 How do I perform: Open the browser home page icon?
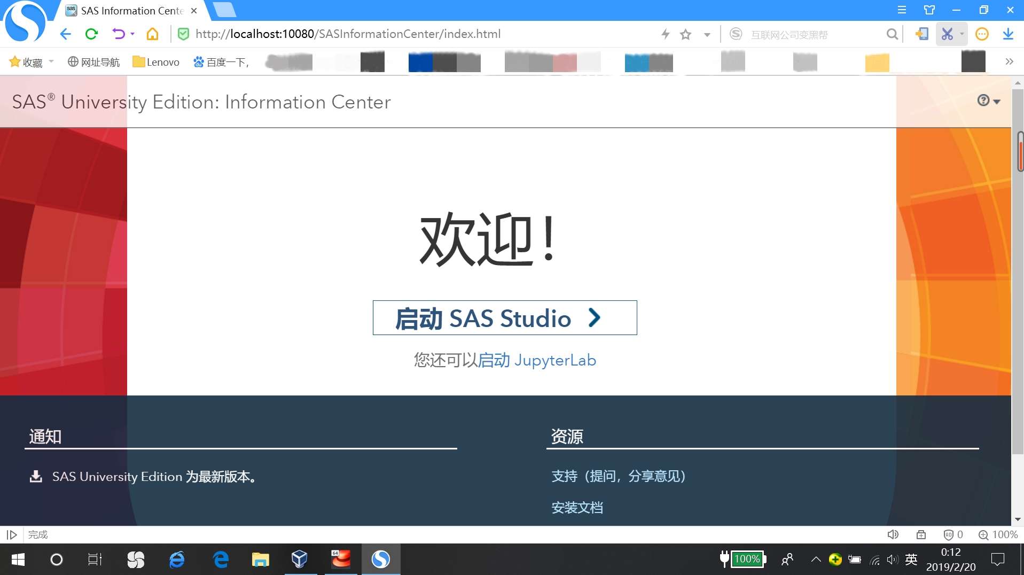(x=153, y=34)
